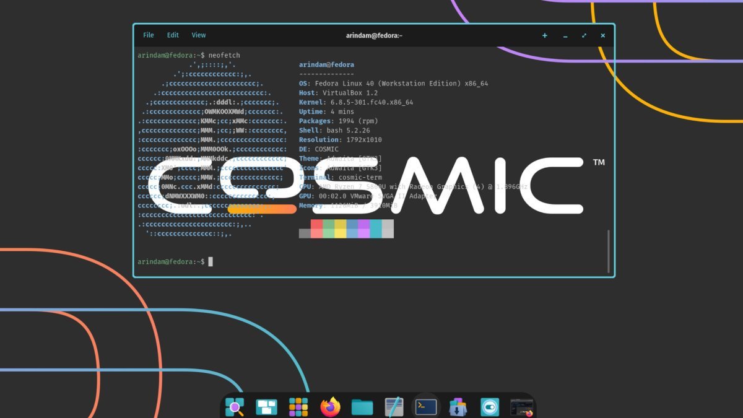This screenshot has width=743, height=418.
Task: Open the COSMIC launcher search icon in dock
Action: click(235, 407)
